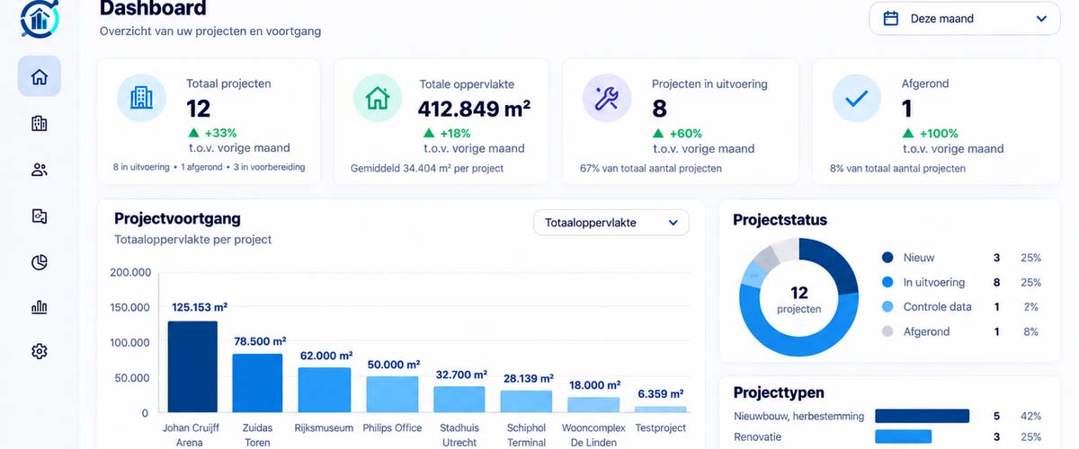Click the tools icon on Projecten in uitvoering
This screenshot has height=449, width=1079.
point(607,98)
